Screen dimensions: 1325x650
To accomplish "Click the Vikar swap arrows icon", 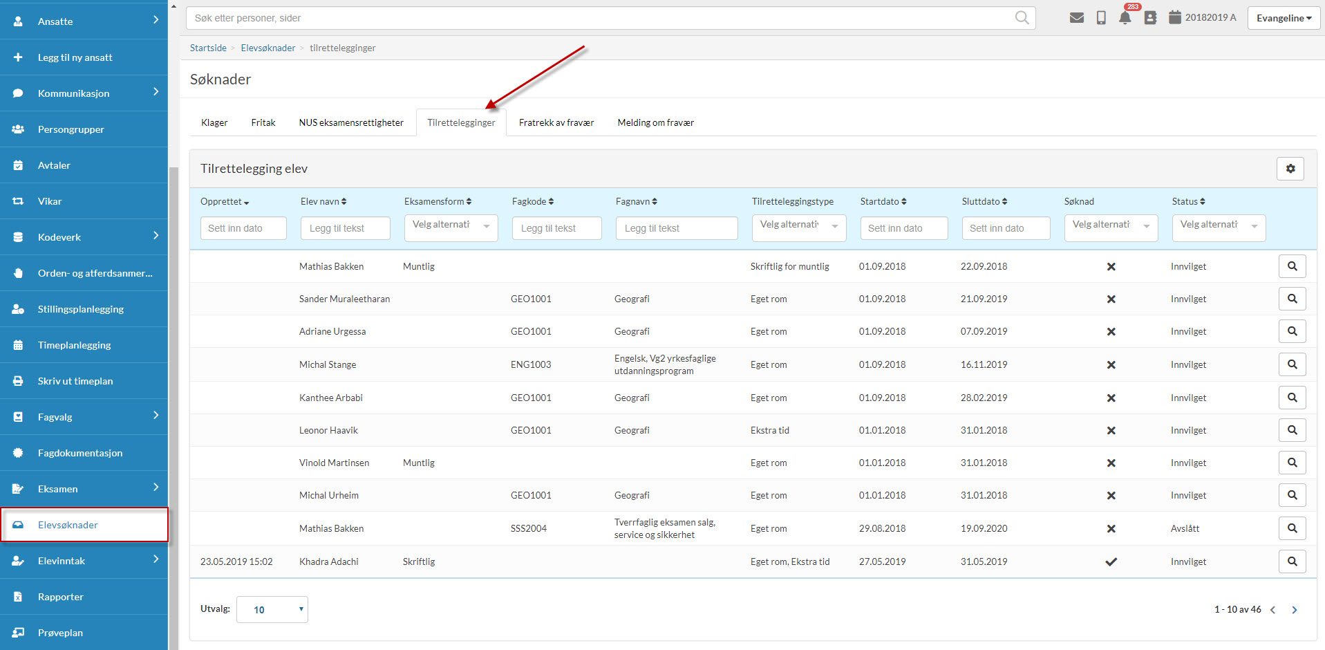I will (18, 201).
